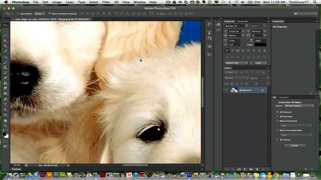
Task: Select the Rectangular Marquee tool
Action: tap(6, 30)
